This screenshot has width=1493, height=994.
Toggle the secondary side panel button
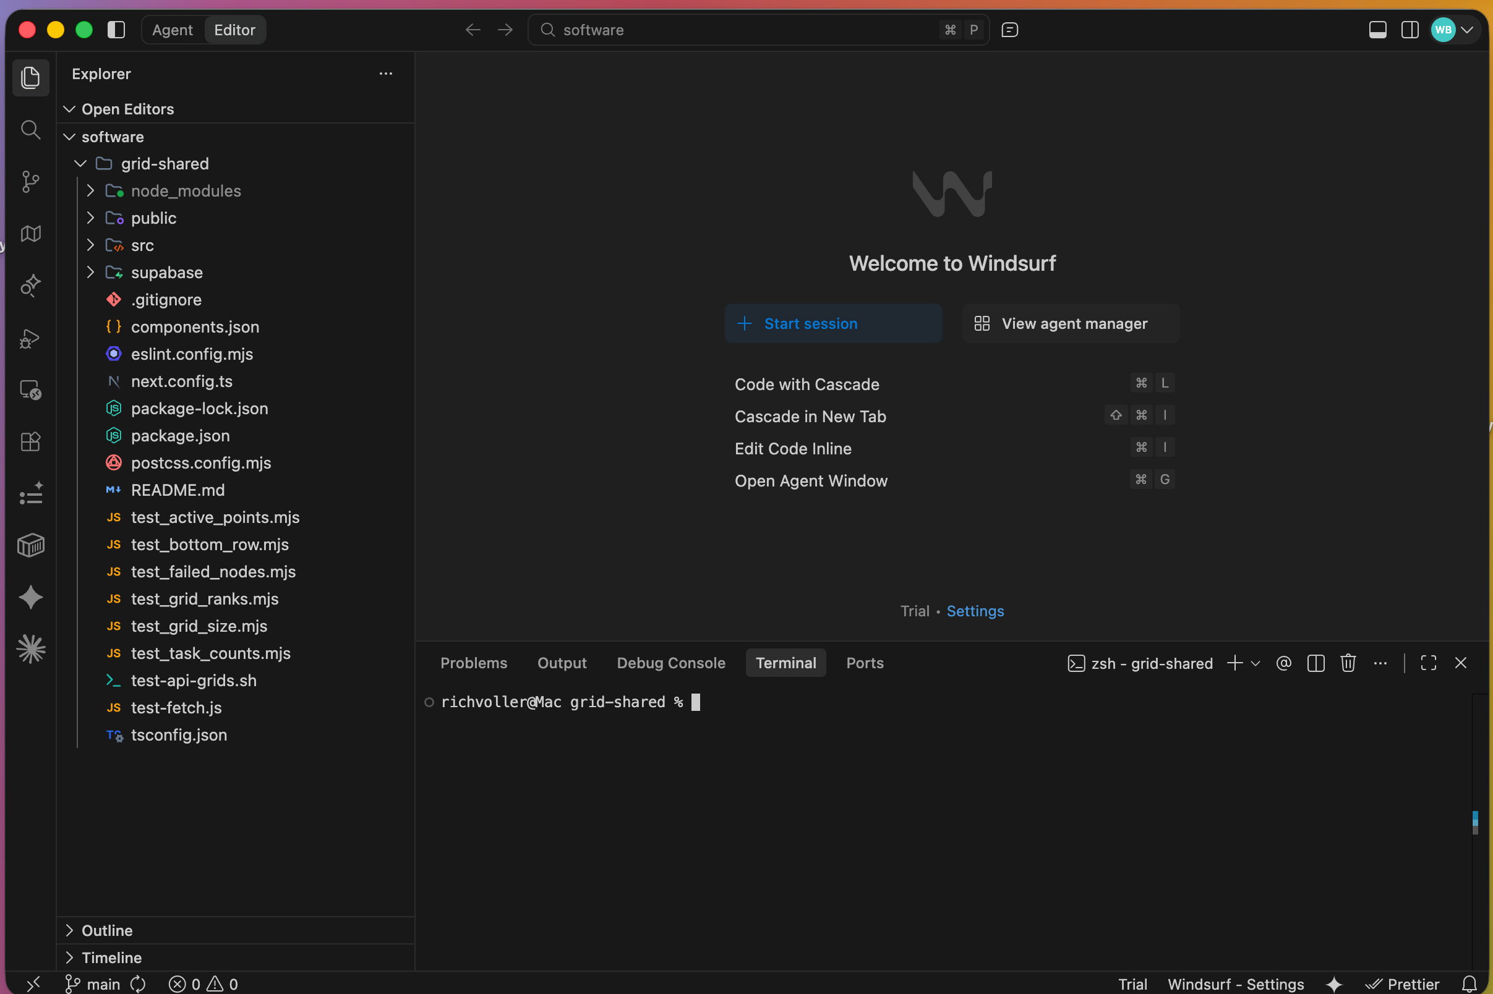click(x=1410, y=30)
